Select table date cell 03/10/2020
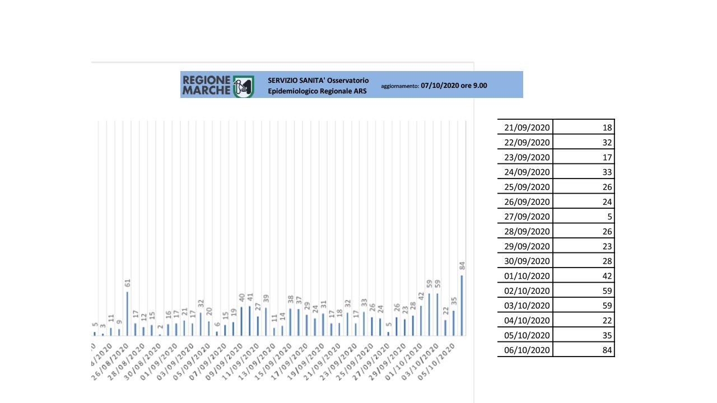 coord(525,305)
